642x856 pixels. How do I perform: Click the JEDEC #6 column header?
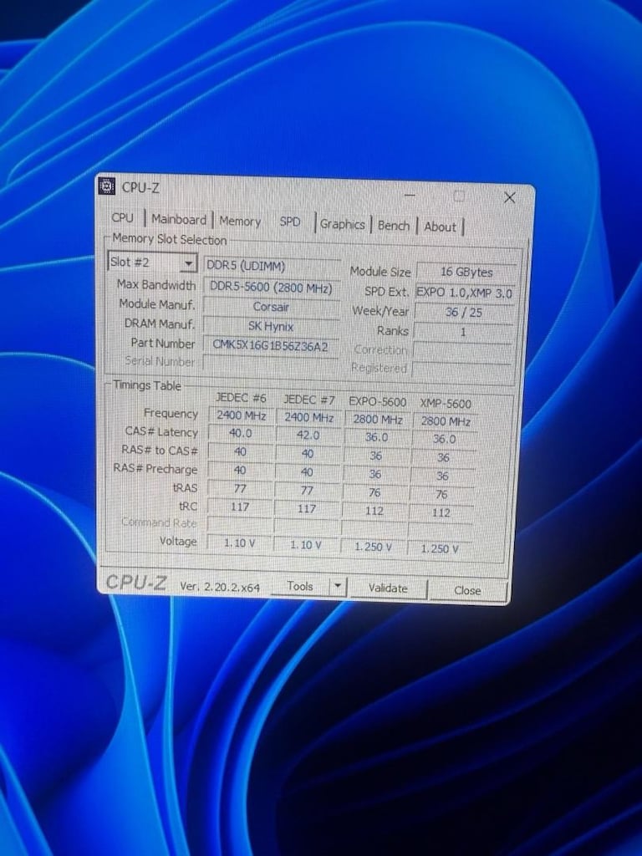pos(241,397)
